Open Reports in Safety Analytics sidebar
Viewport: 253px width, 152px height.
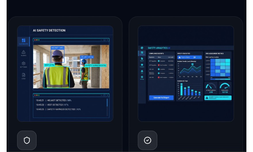142,59
